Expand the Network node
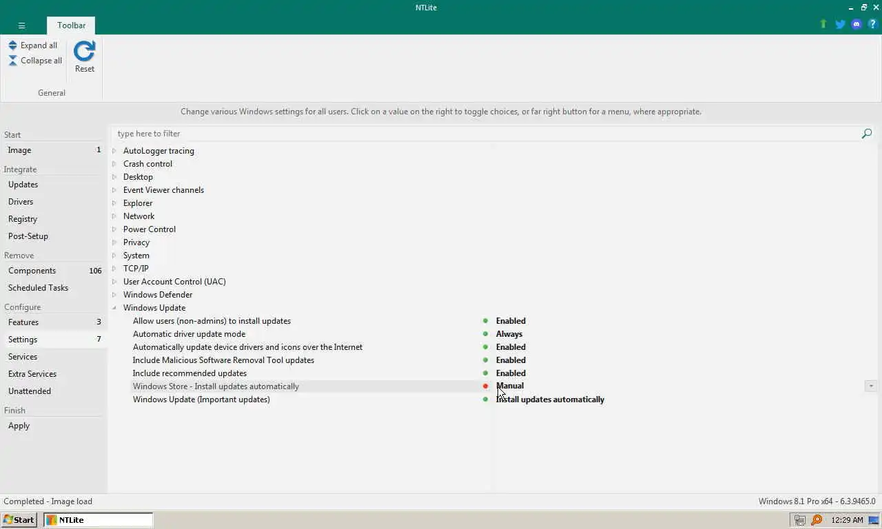 point(114,216)
